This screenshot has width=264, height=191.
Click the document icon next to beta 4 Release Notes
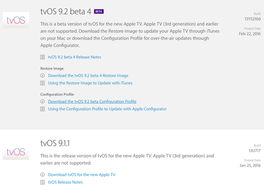(x=42, y=57)
